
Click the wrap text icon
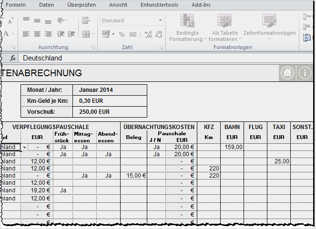(x=86, y=20)
